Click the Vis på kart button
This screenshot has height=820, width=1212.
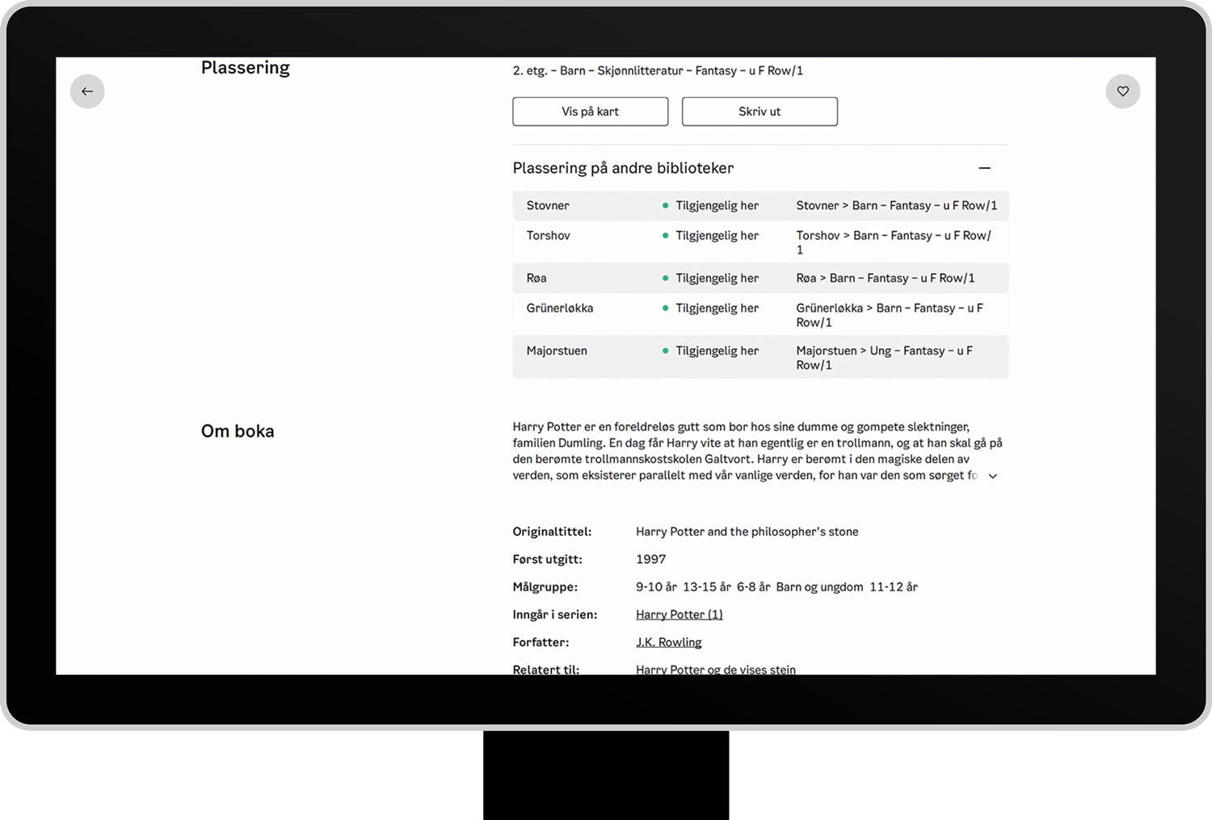click(590, 111)
